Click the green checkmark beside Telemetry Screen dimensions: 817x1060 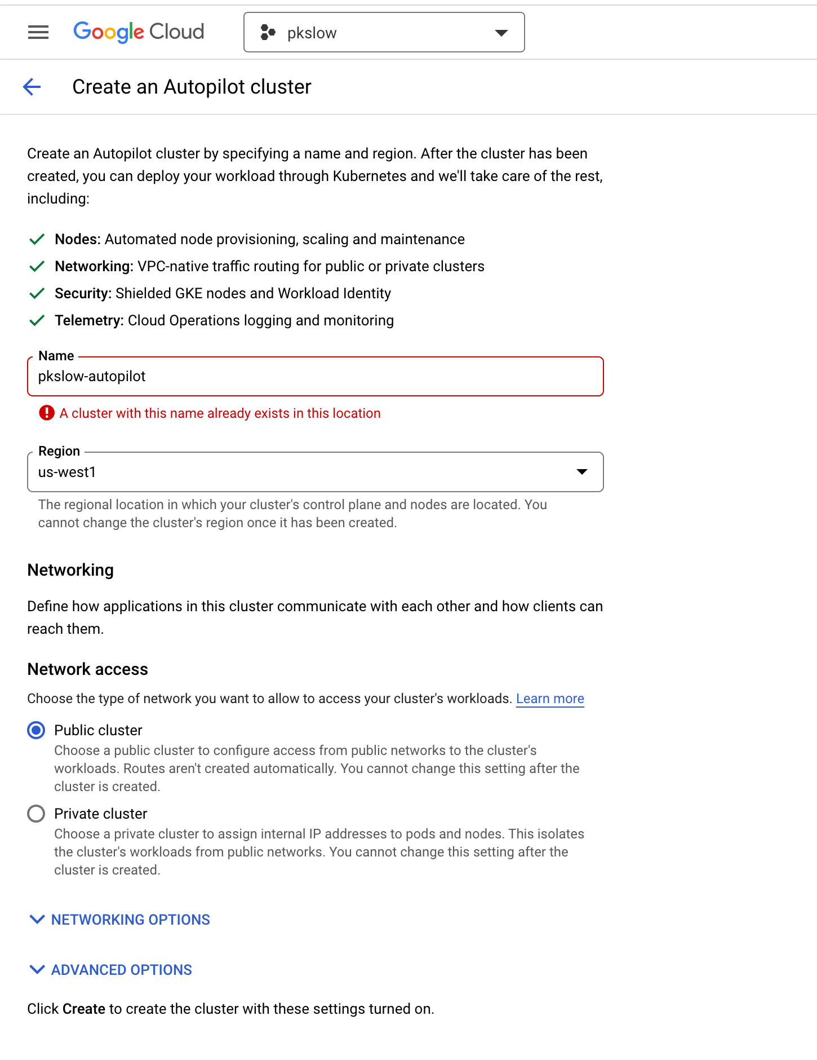[37, 321]
